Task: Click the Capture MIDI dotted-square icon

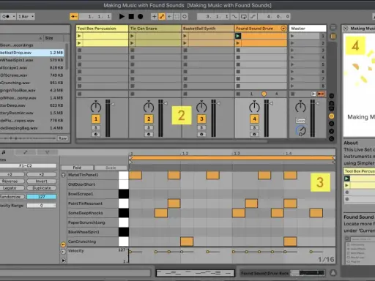Action: 177,17
